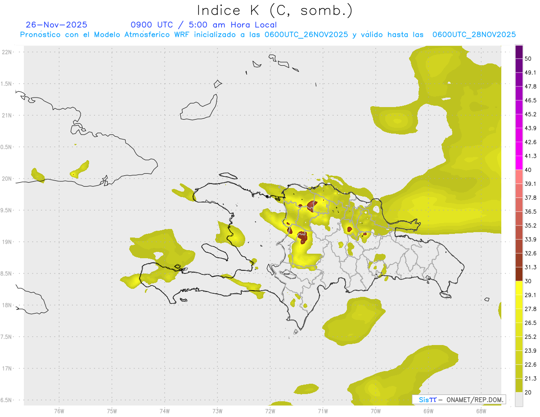Click the "22N" latitude label
The image size is (540, 417).
pyautogui.click(x=7, y=52)
